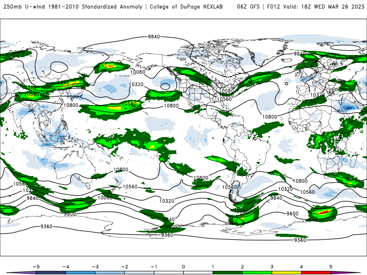Screen dimensions: 367x275
Task: Click the '10560' label near New Zealand
Action: tap(130, 187)
